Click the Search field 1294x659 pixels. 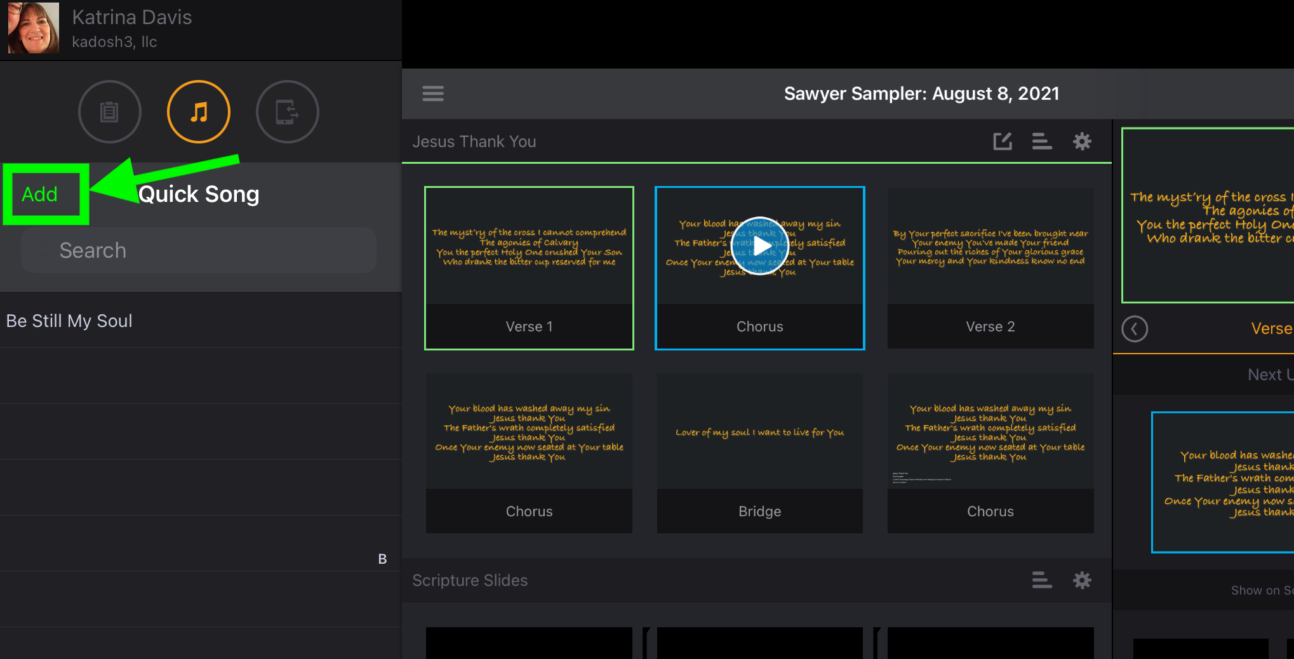199,250
